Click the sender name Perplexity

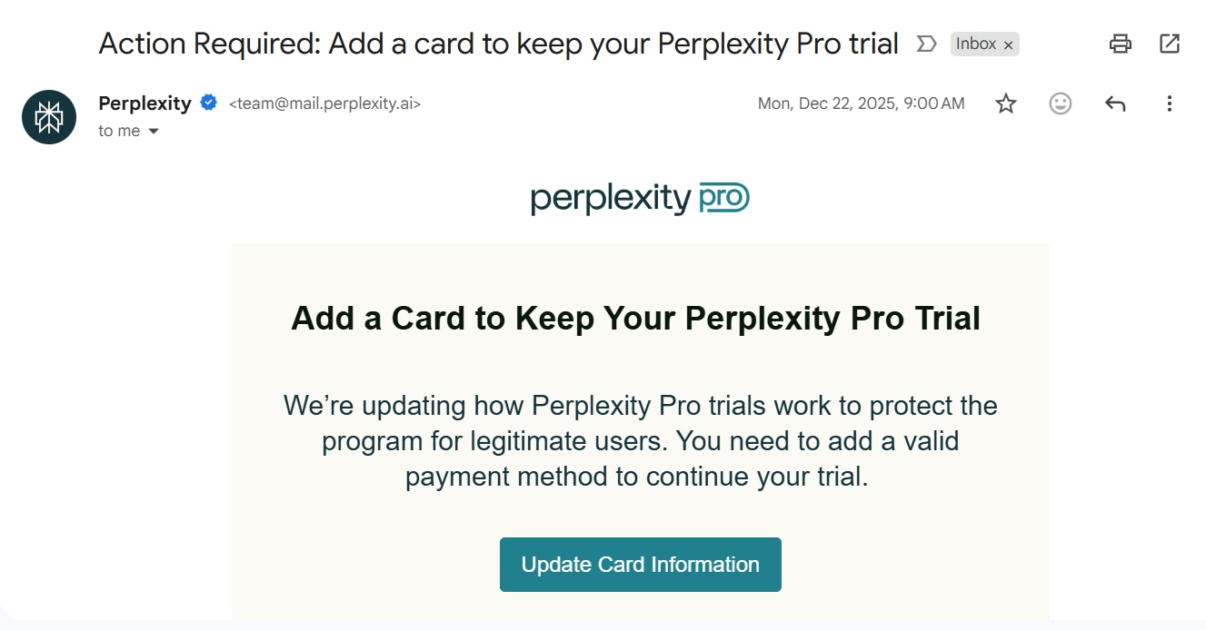click(x=145, y=103)
